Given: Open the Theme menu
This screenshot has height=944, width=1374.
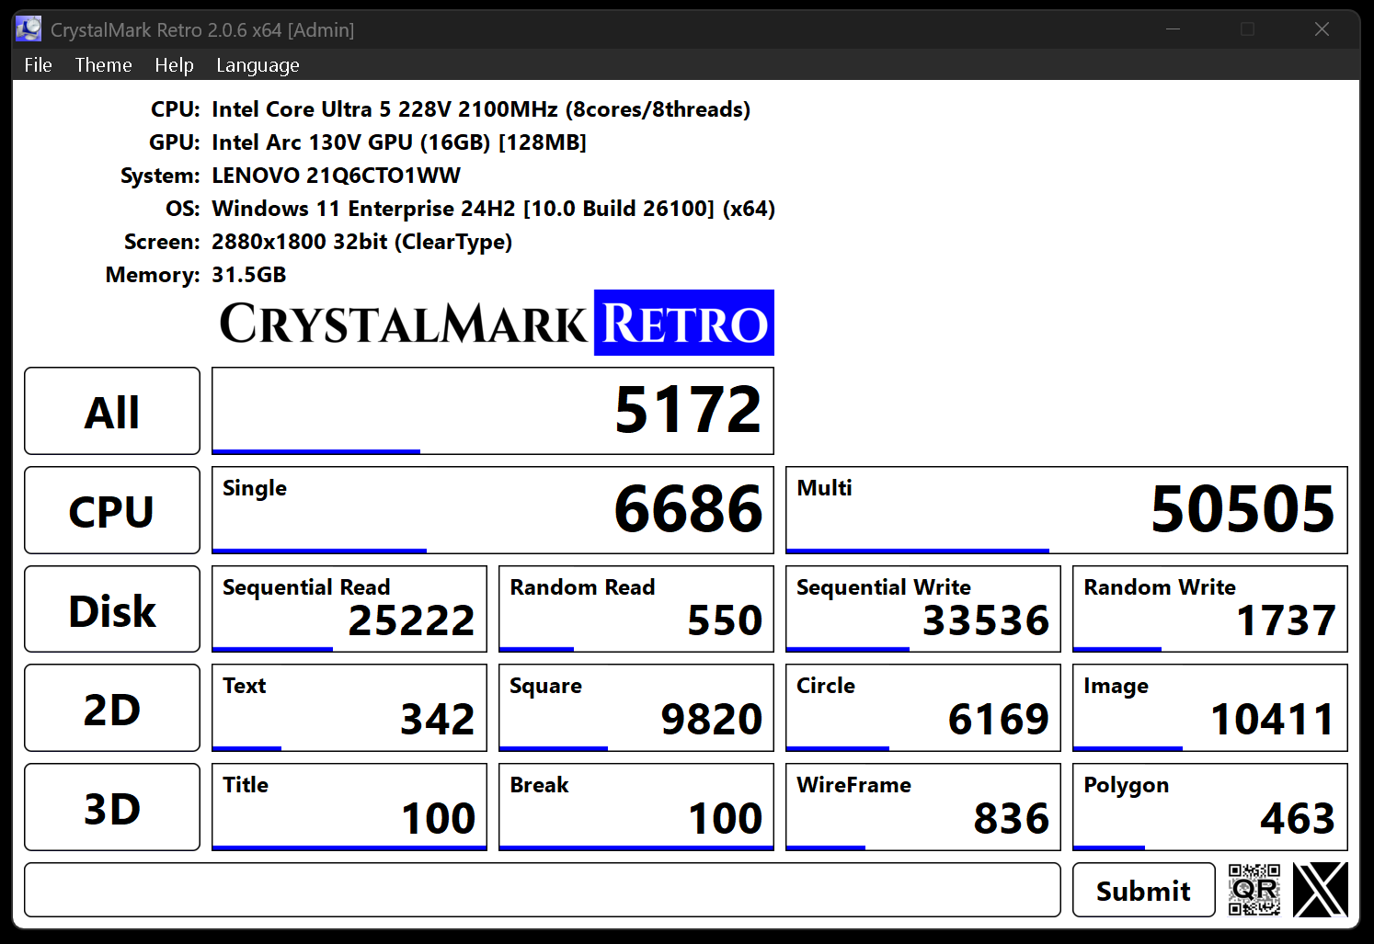Looking at the screenshot, I should (103, 65).
